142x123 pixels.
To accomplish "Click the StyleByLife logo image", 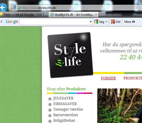I will tap(70, 55).
